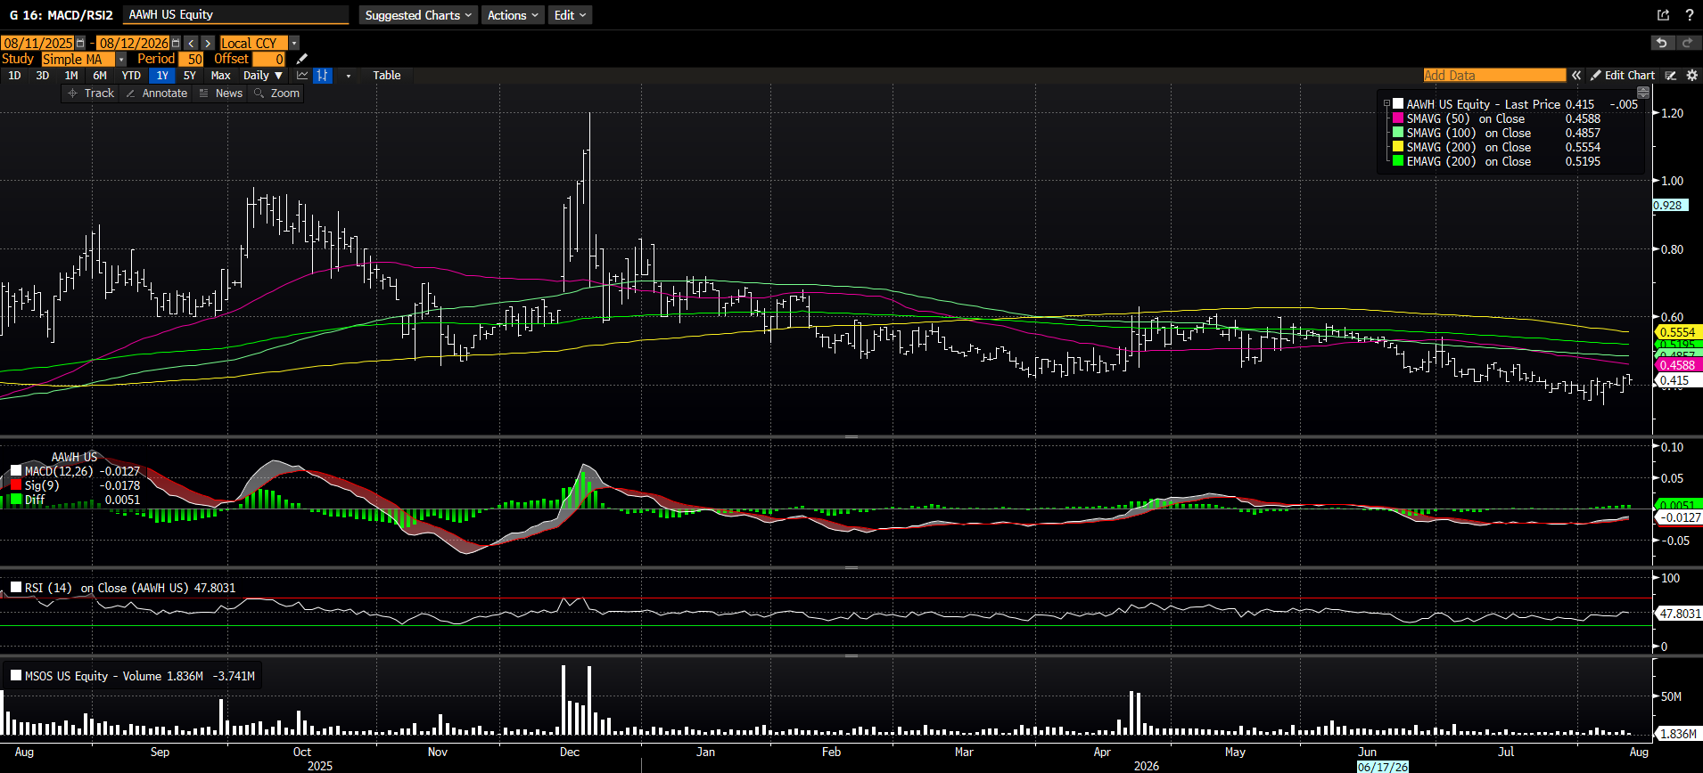The image size is (1703, 773).
Task: Select the 5Y time range
Action: point(190,76)
